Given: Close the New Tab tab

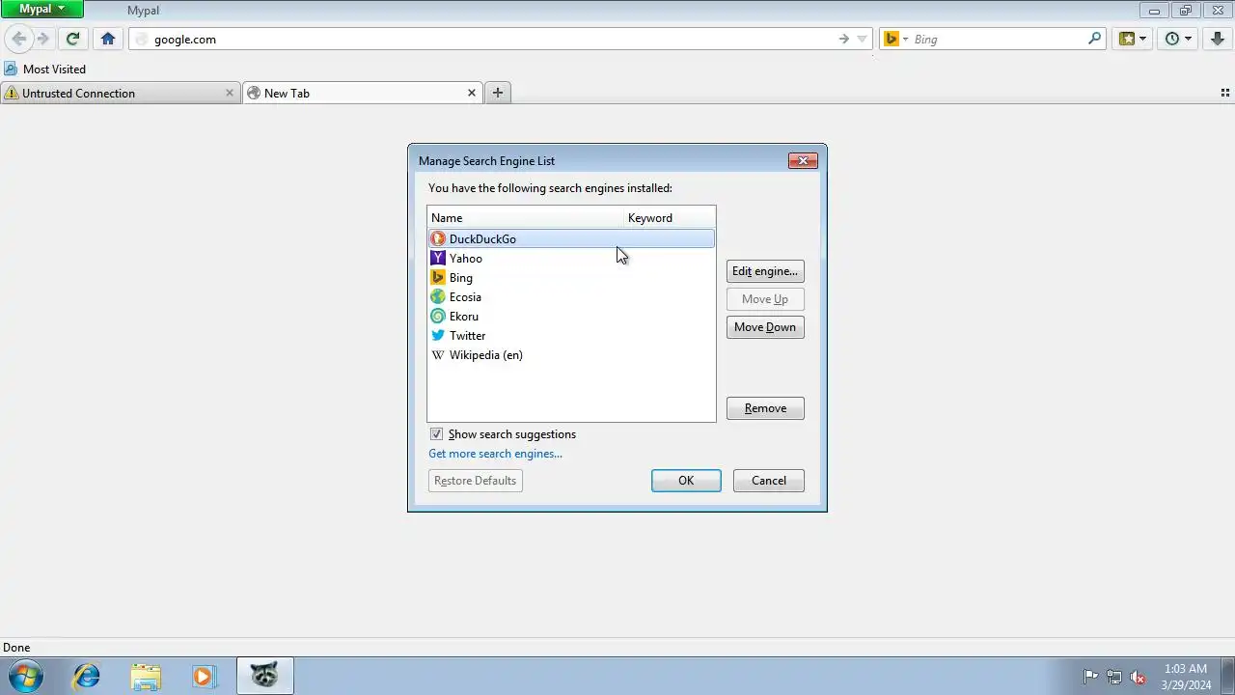Looking at the screenshot, I should click(472, 93).
